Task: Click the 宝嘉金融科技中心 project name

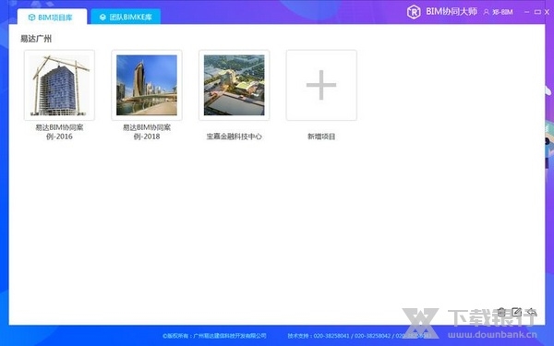Action: point(234,137)
